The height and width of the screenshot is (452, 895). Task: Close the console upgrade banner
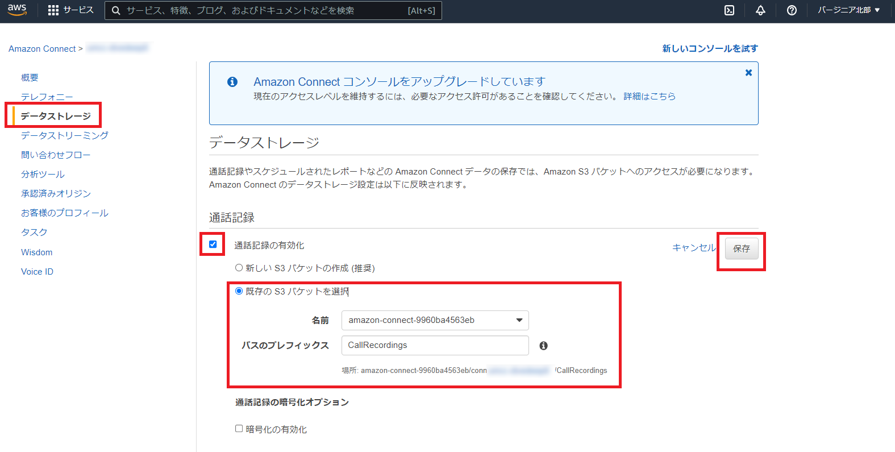tap(748, 72)
